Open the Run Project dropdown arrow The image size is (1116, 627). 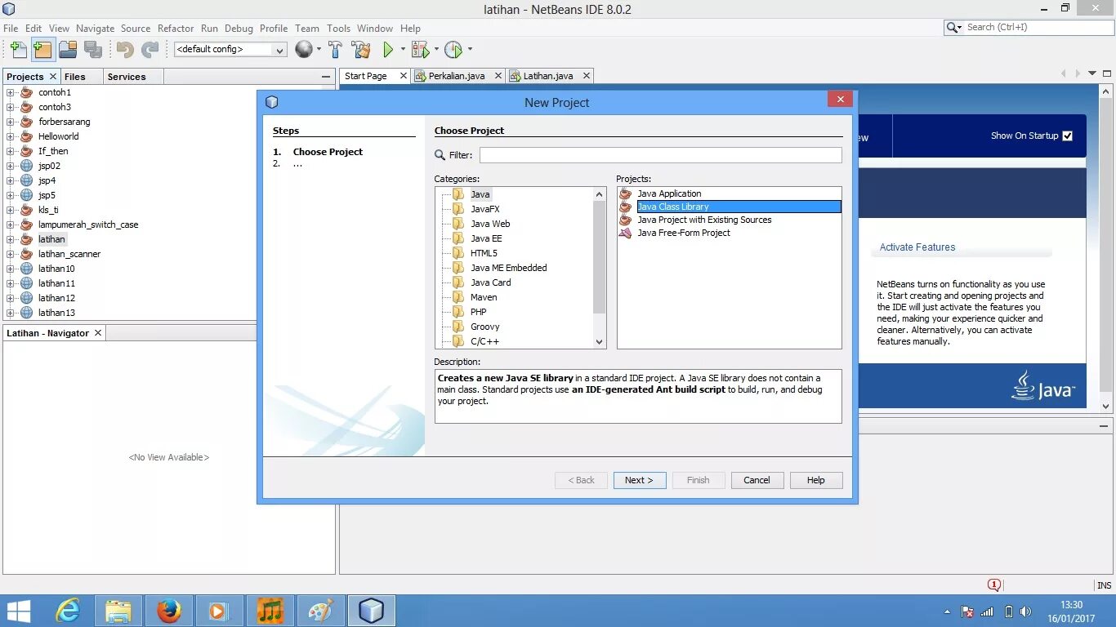pyautogui.click(x=403, y=50)
